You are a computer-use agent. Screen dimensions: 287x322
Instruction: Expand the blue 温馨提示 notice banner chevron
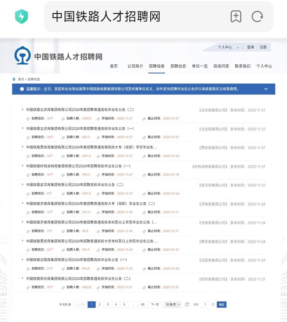[266, 89]
